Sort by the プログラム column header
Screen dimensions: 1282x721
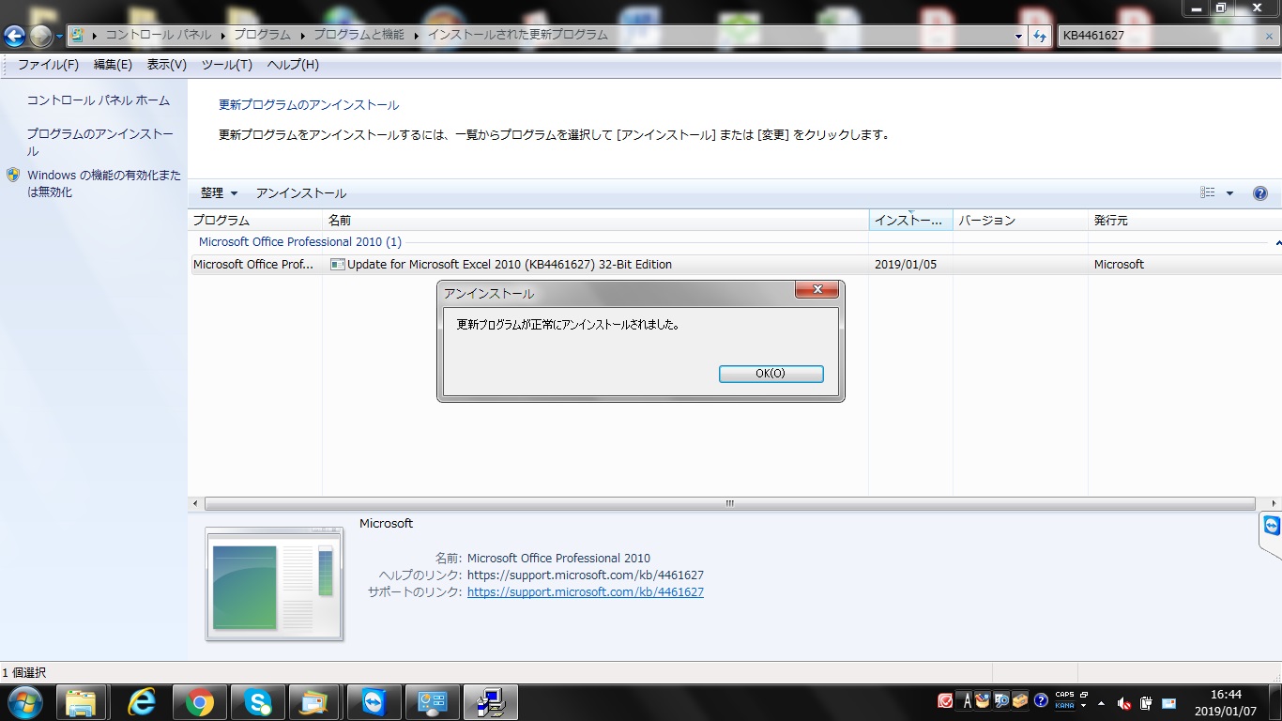point(255,221)
